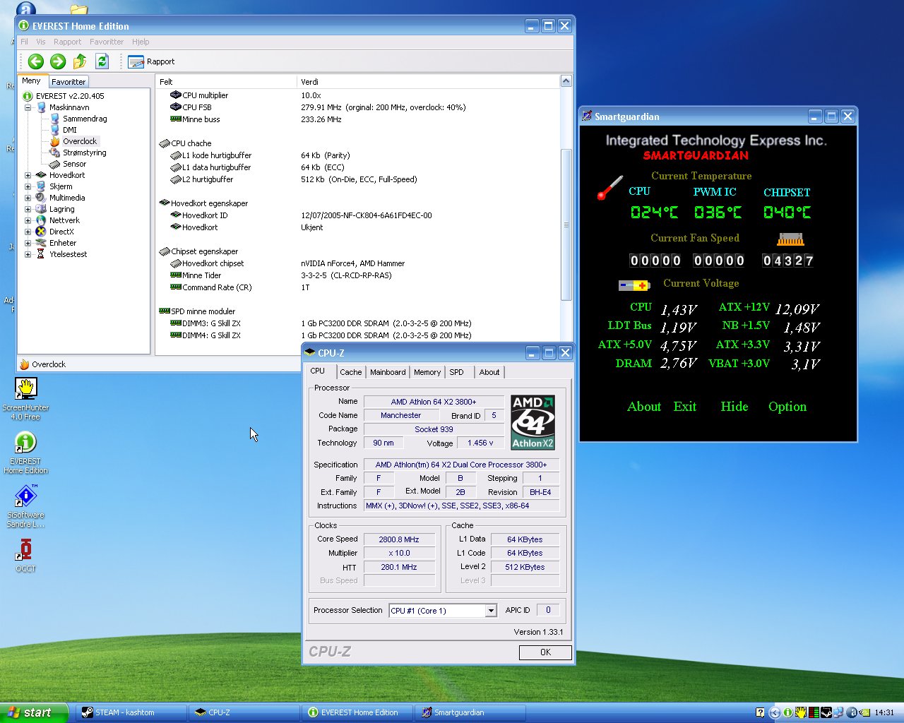Select Overclock in the EVEREST tree

click(80, 141)
